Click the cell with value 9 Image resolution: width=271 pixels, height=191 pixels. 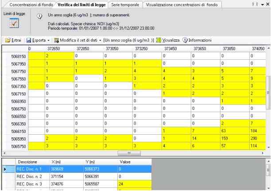click(x=258, y=78)
